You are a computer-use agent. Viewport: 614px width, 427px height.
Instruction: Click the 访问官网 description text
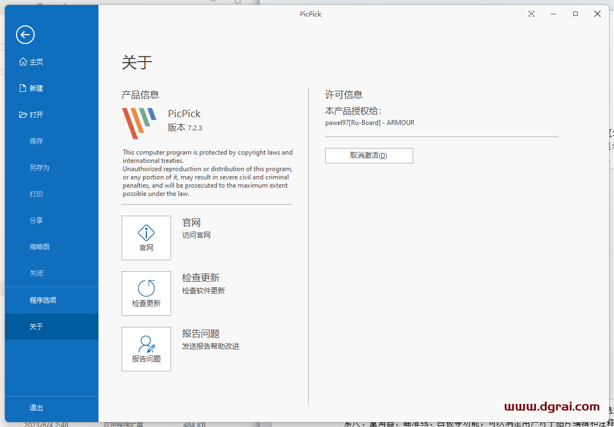pos(196,236)
